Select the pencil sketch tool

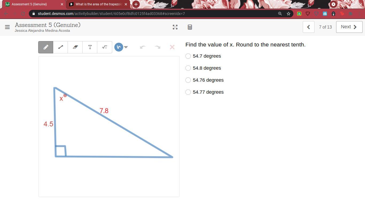click(x=46, y=47)
